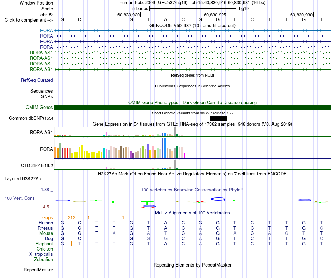The image size is (331, 278).
Task: Select the black dbSNP variant block
Action: [x=218, y=118]
